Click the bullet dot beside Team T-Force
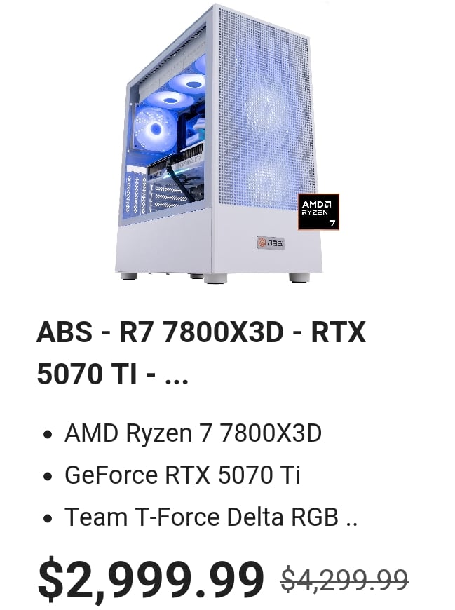This screenshot has height=610, width=455. pyautogui.click(x=48, y=519)
